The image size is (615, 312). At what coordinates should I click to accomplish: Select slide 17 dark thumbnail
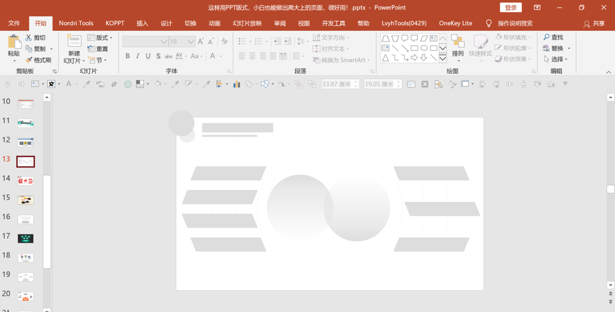click(25, 239)
